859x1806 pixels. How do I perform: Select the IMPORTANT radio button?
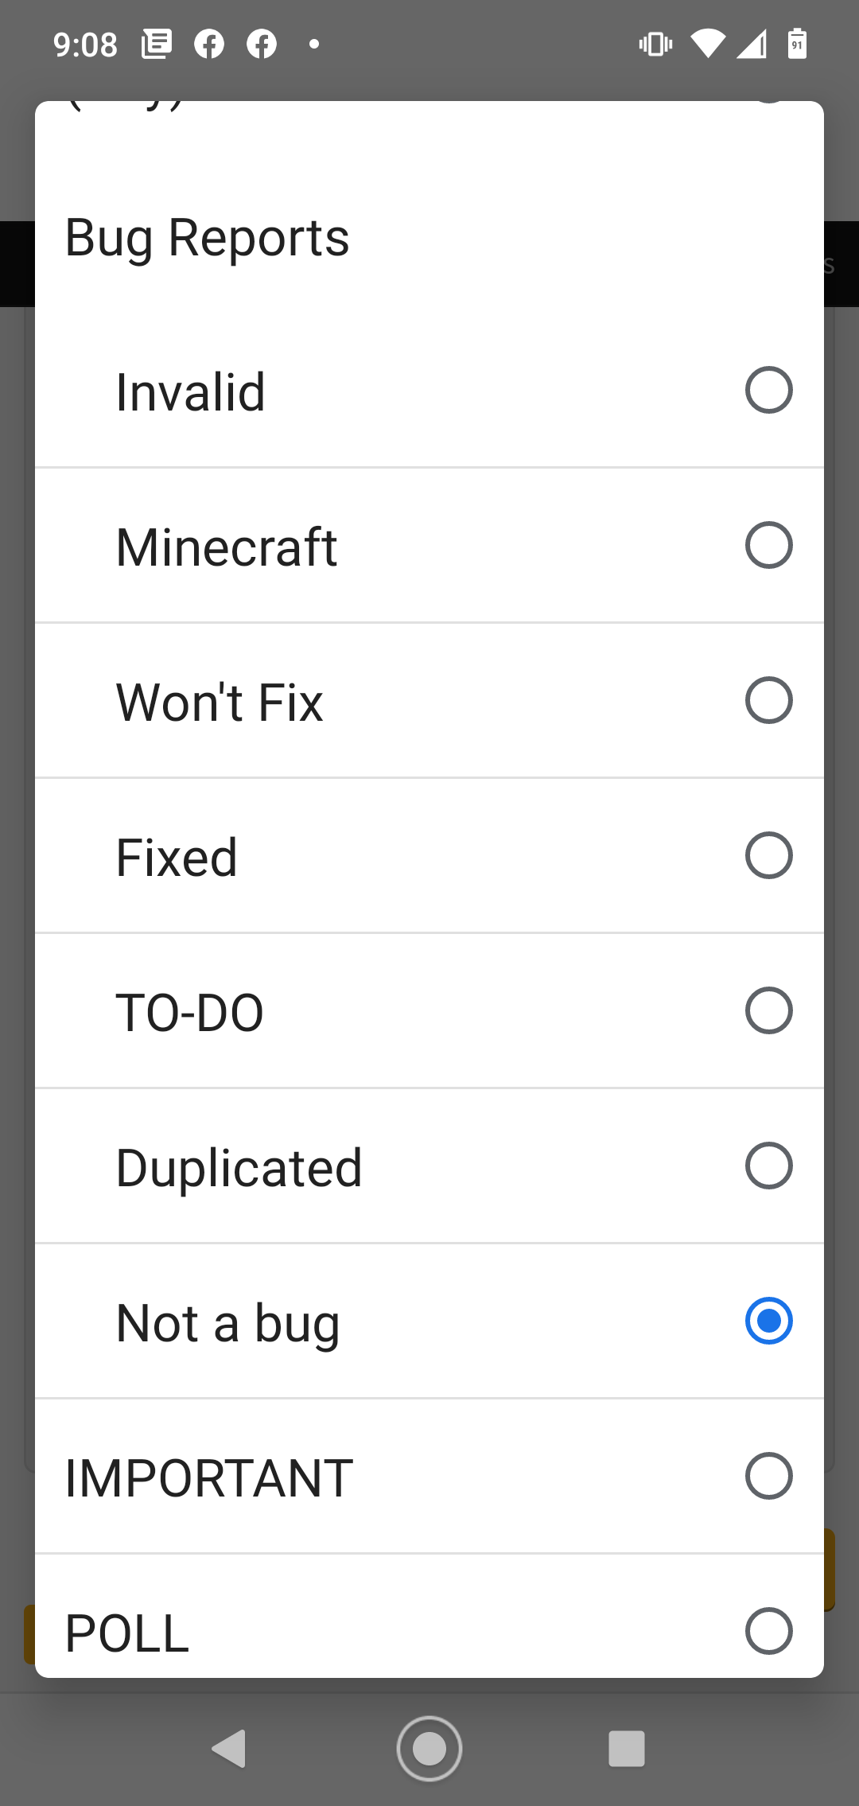tap(768, 1476)
